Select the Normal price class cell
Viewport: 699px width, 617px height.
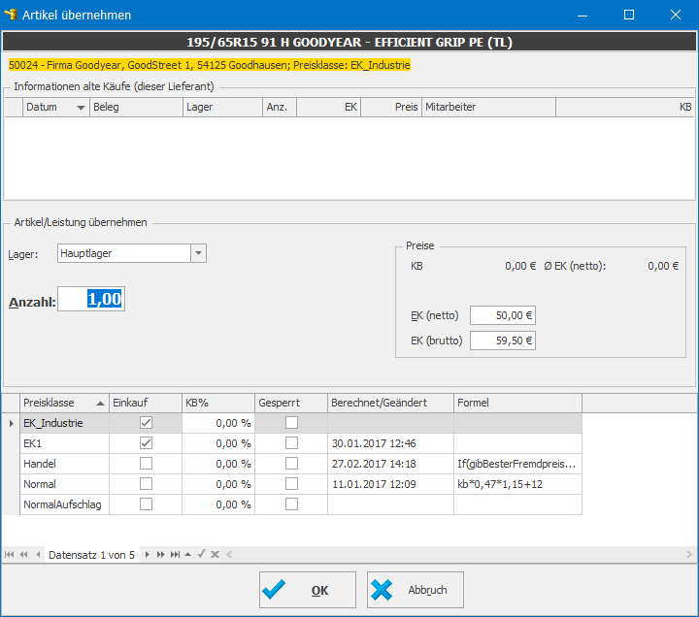point(65,484)
